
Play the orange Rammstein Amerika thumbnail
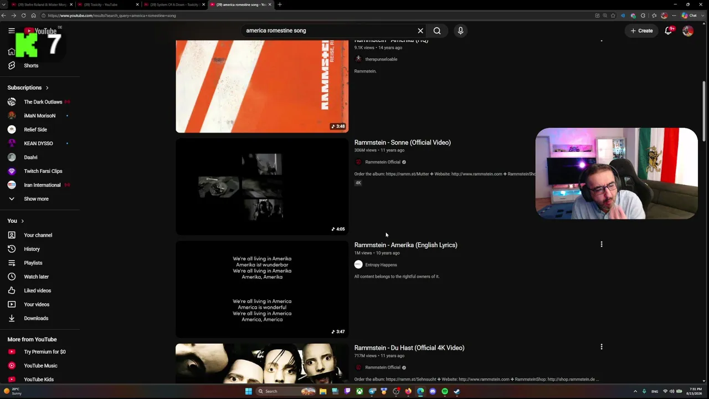262,86
